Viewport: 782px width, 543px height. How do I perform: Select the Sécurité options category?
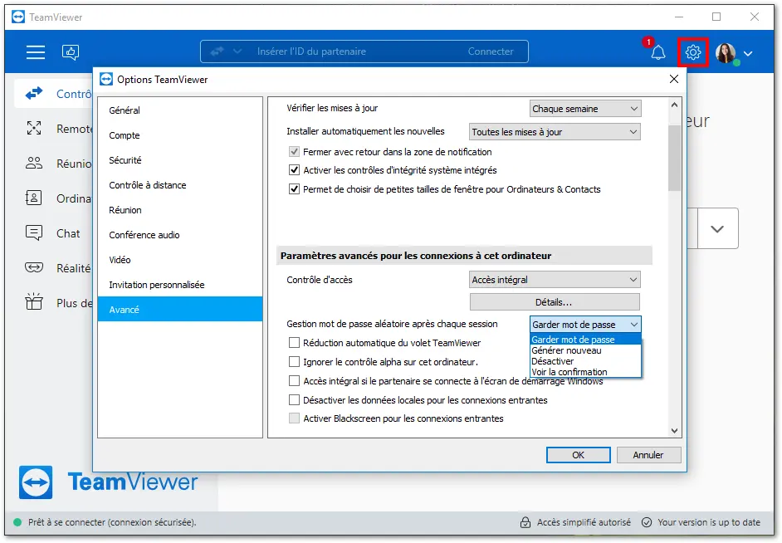[x=179, y=160]
